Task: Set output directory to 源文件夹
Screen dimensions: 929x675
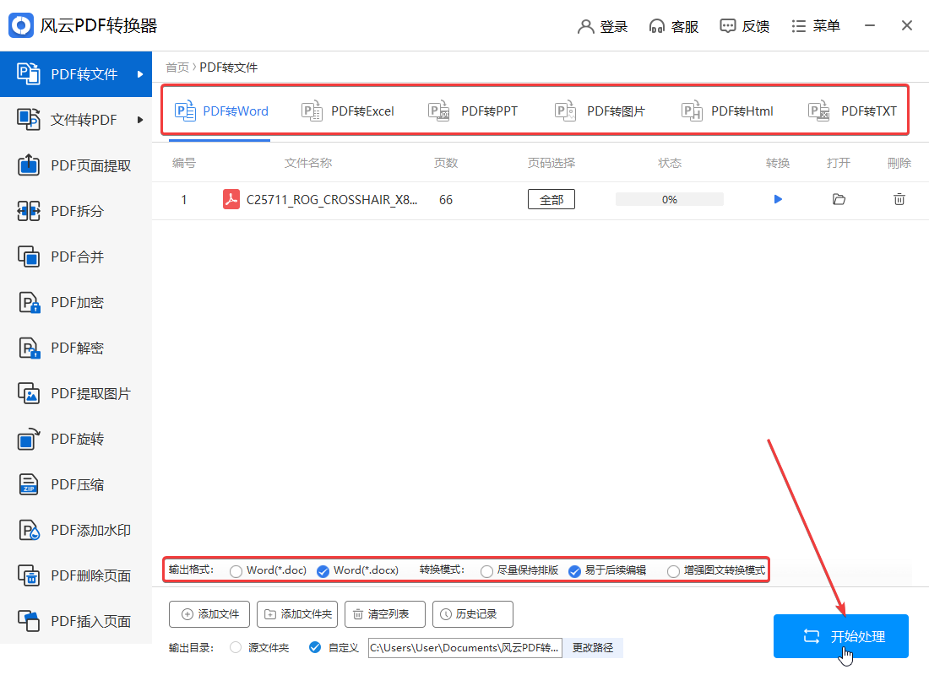Action: pyautogui.click(x=236, y=648)
